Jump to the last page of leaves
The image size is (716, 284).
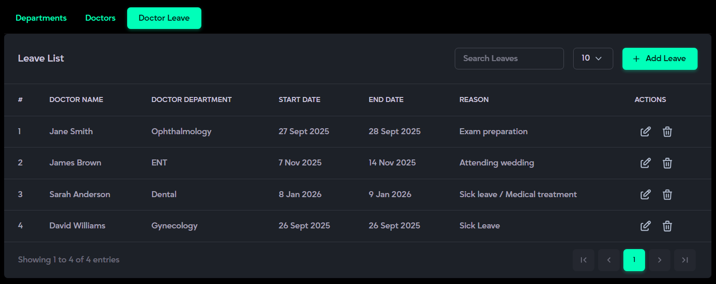[685, 260]
